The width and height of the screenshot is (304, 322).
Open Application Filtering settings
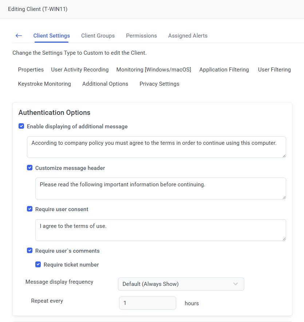224,70
